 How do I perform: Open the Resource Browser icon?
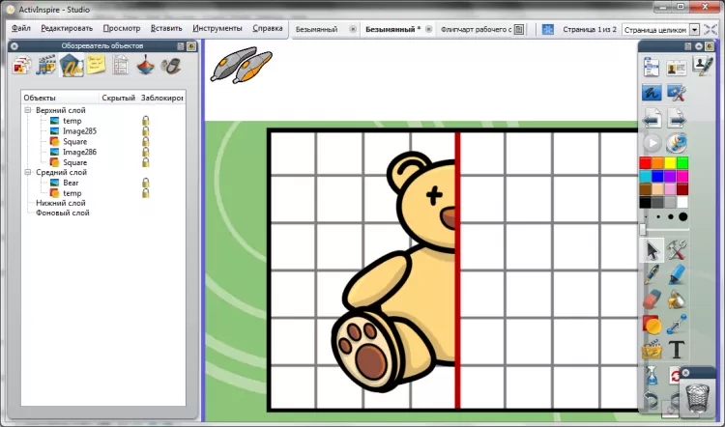click(x=46, y=66)
